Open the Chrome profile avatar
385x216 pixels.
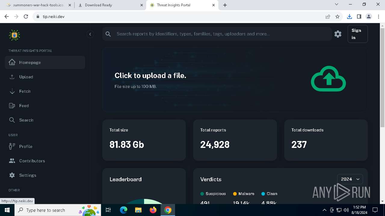coord(369,16)
